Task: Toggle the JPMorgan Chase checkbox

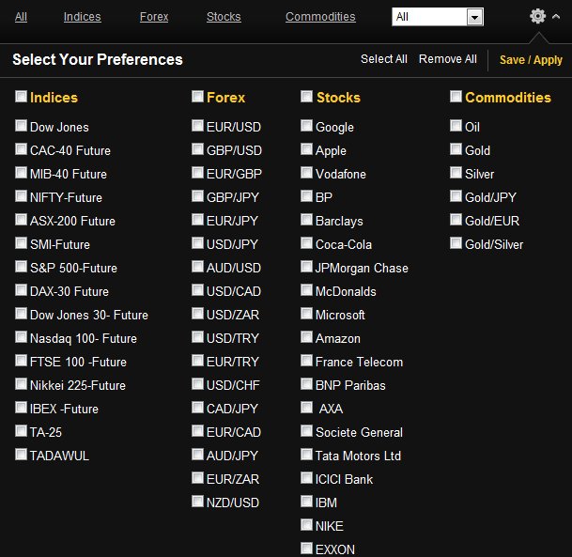Action: pyautogui.click(x=307, y=266)
